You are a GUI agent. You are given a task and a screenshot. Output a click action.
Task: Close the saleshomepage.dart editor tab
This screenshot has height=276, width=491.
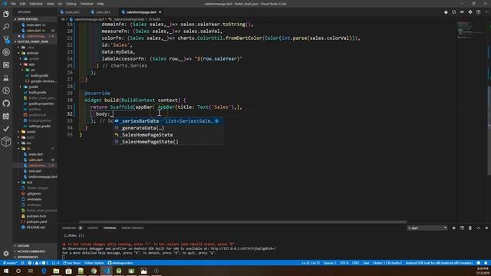click(x=160, y=12)
